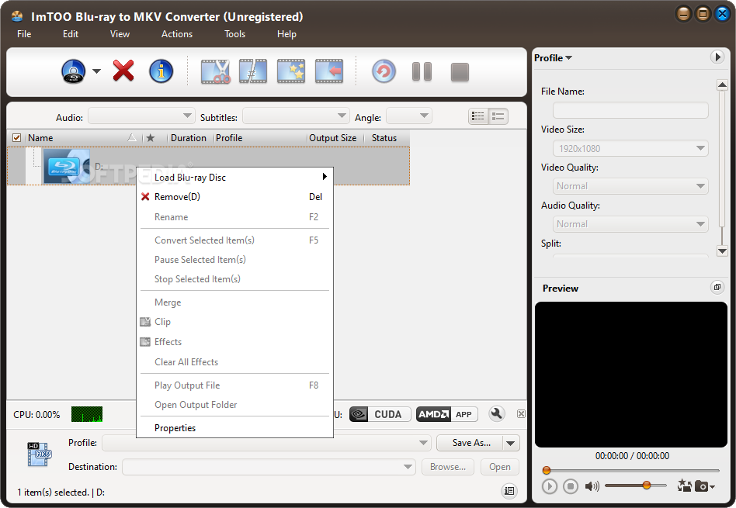The height and width of the screenshot is (508, 736).
Task: Select the Clip scissors toolbar icon
Action: point(216,71)
